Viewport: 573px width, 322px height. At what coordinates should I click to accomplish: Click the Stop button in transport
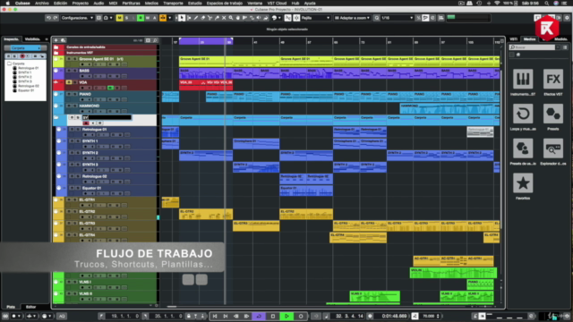click(272, 316)
